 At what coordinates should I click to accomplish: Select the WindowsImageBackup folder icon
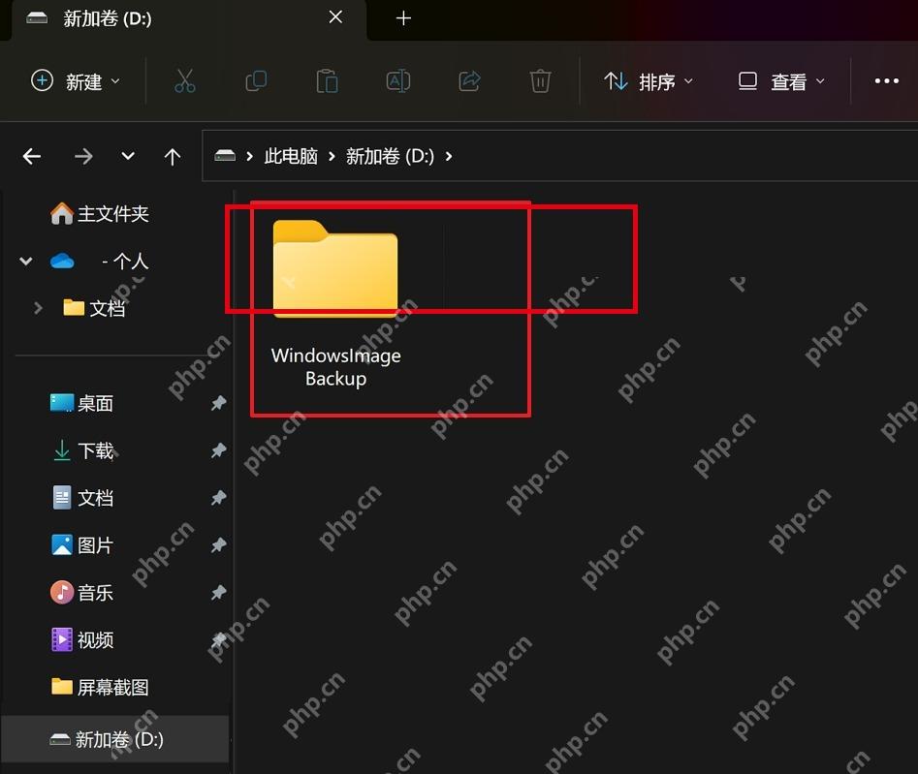pos(335,269)
